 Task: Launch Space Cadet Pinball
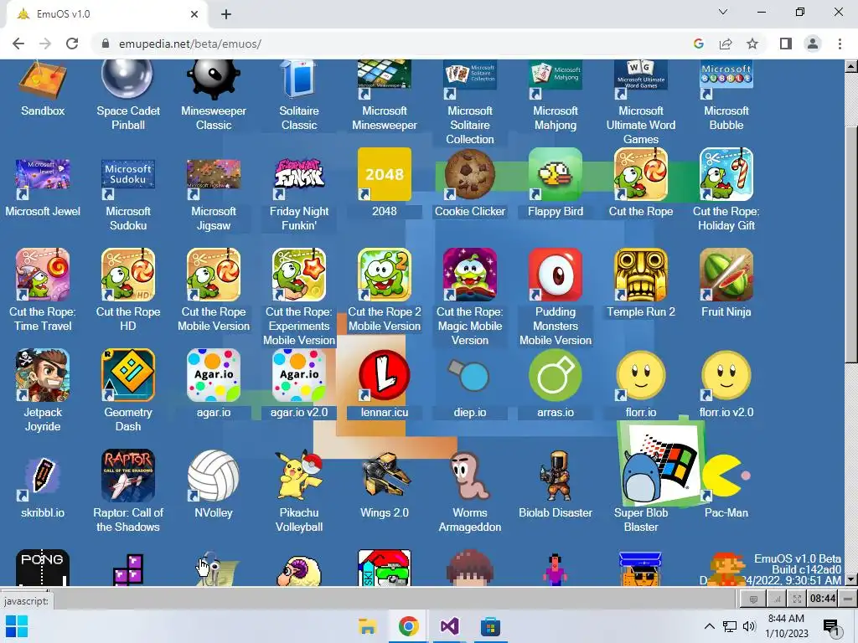coord(127,80)
